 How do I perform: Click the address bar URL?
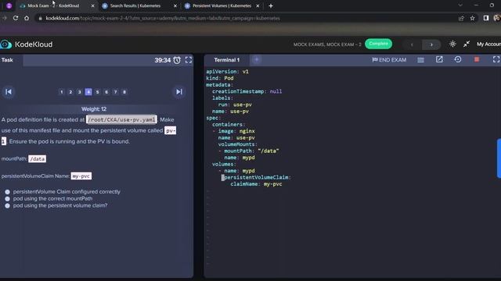pyautogui.click(x=163, y=18)
